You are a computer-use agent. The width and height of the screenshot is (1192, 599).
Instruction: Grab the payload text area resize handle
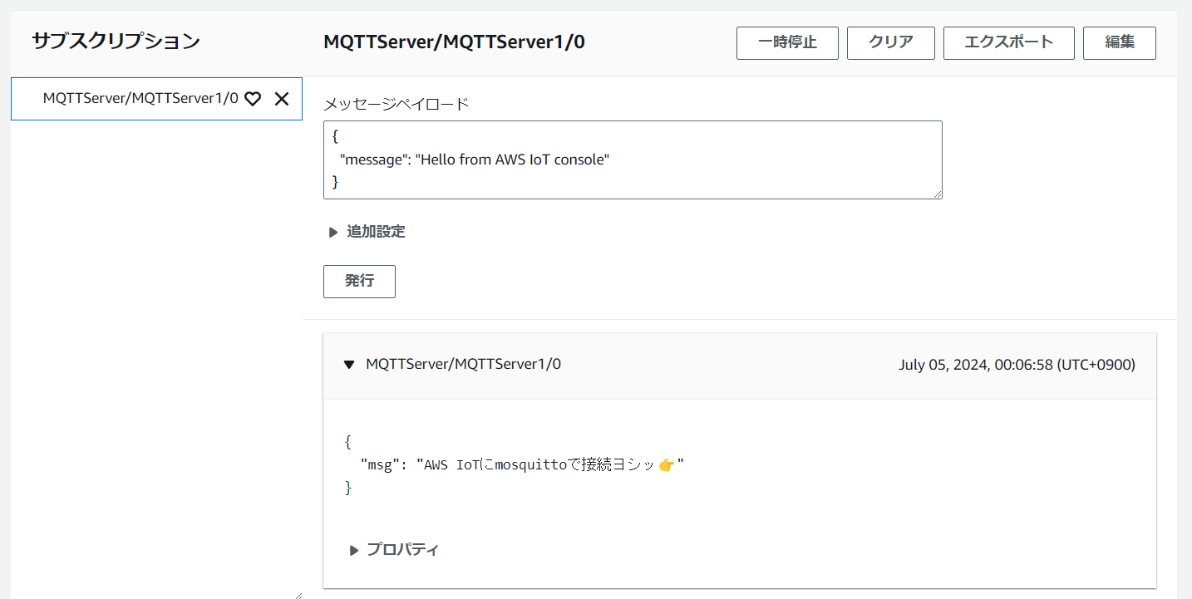(x=937, y=194)
